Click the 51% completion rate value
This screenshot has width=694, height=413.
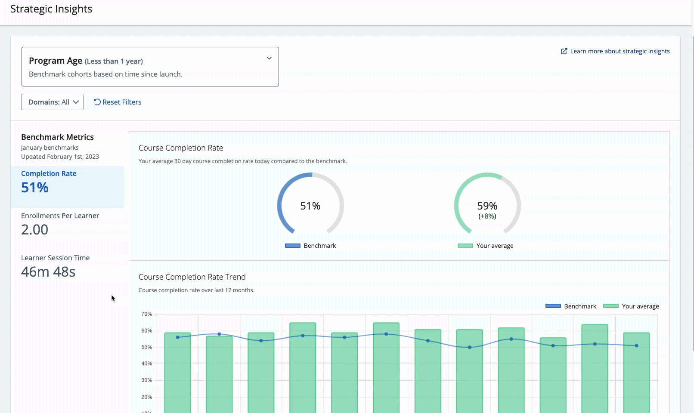35,188
